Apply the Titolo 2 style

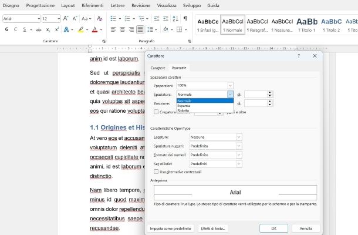coord(332,25)
